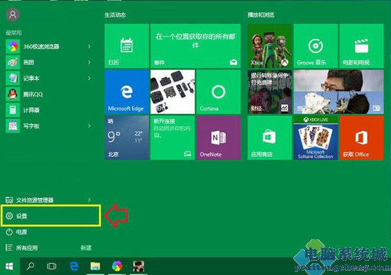Open Edge from the taskbar
391x275 pixels.
[x=74, y=267]
